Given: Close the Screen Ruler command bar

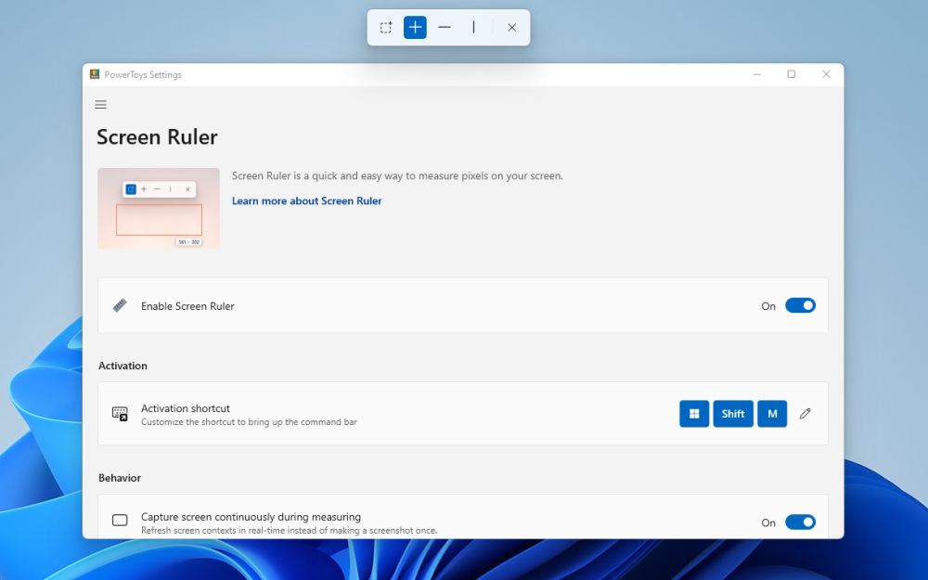Looking at the screenshot, I should pyautogui.click(x=511, y=28).
